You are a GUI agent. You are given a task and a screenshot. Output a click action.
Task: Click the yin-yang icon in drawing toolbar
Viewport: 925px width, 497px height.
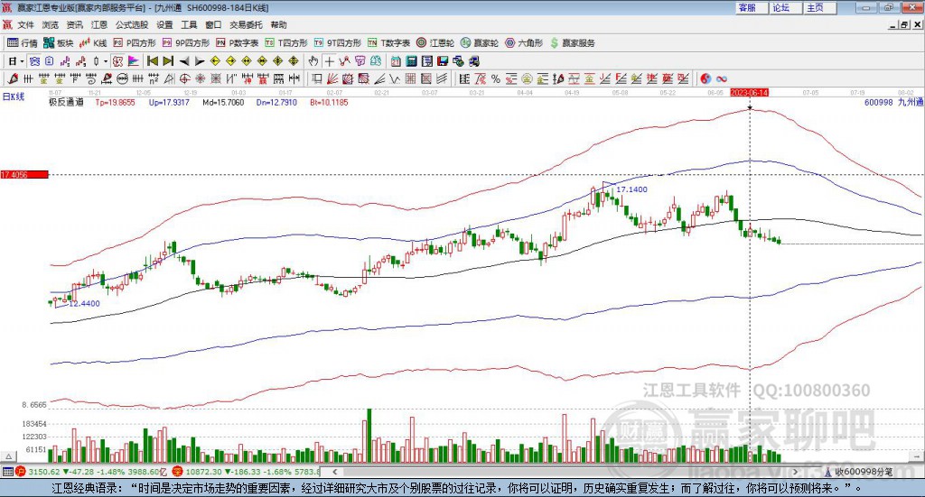(705, 78)
